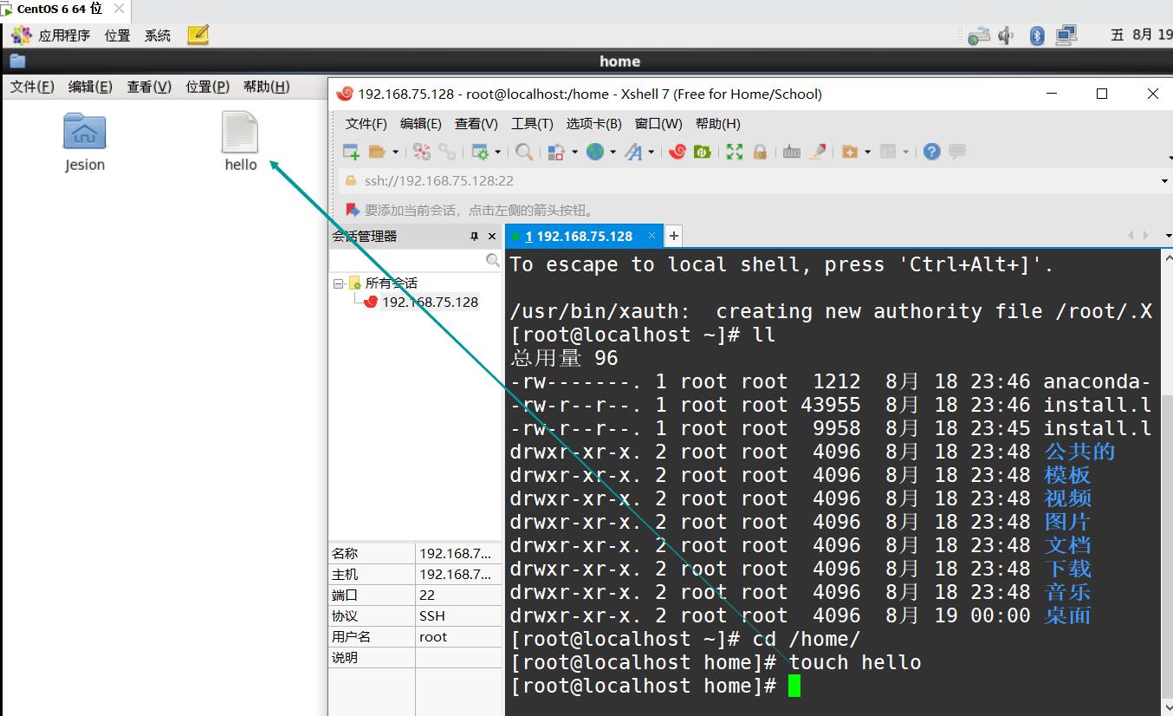Click the red Xshell swirl icon in toolbar

pos(677,152)
